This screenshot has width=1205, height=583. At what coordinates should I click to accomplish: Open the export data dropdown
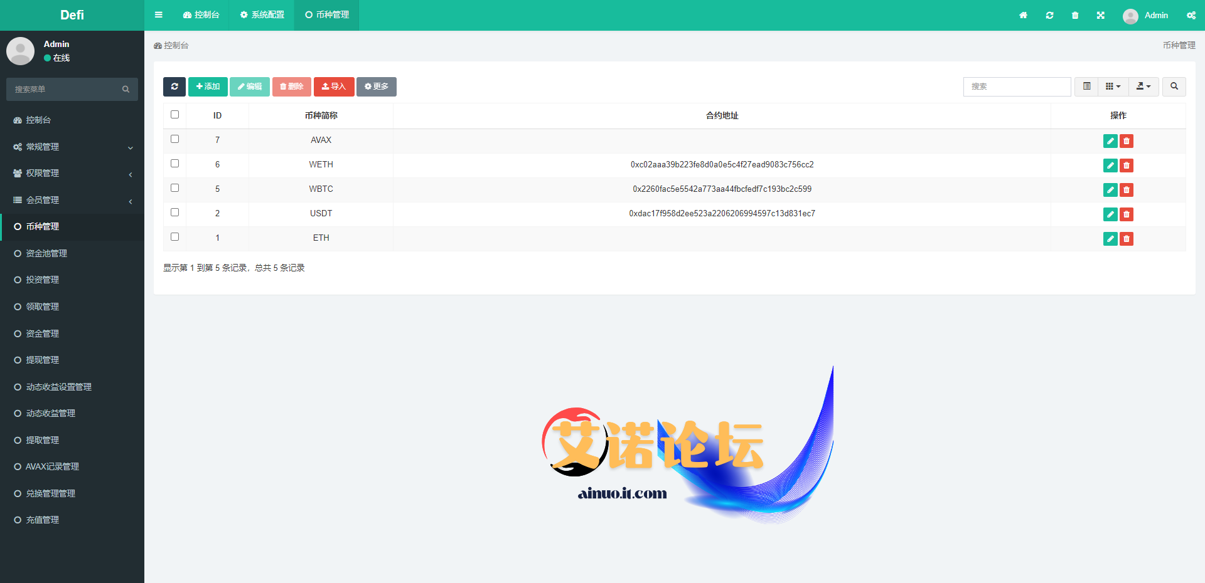tap(1143, 87)
